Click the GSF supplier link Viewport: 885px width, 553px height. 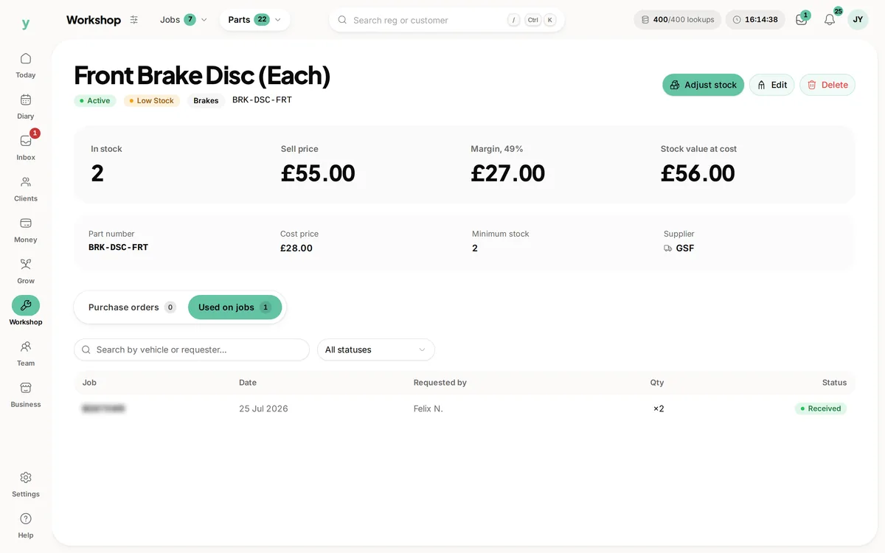click(679, 248)
